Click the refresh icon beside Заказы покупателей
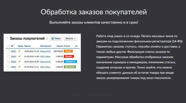The width and height of the screenshot is (186, 103). 47,39
